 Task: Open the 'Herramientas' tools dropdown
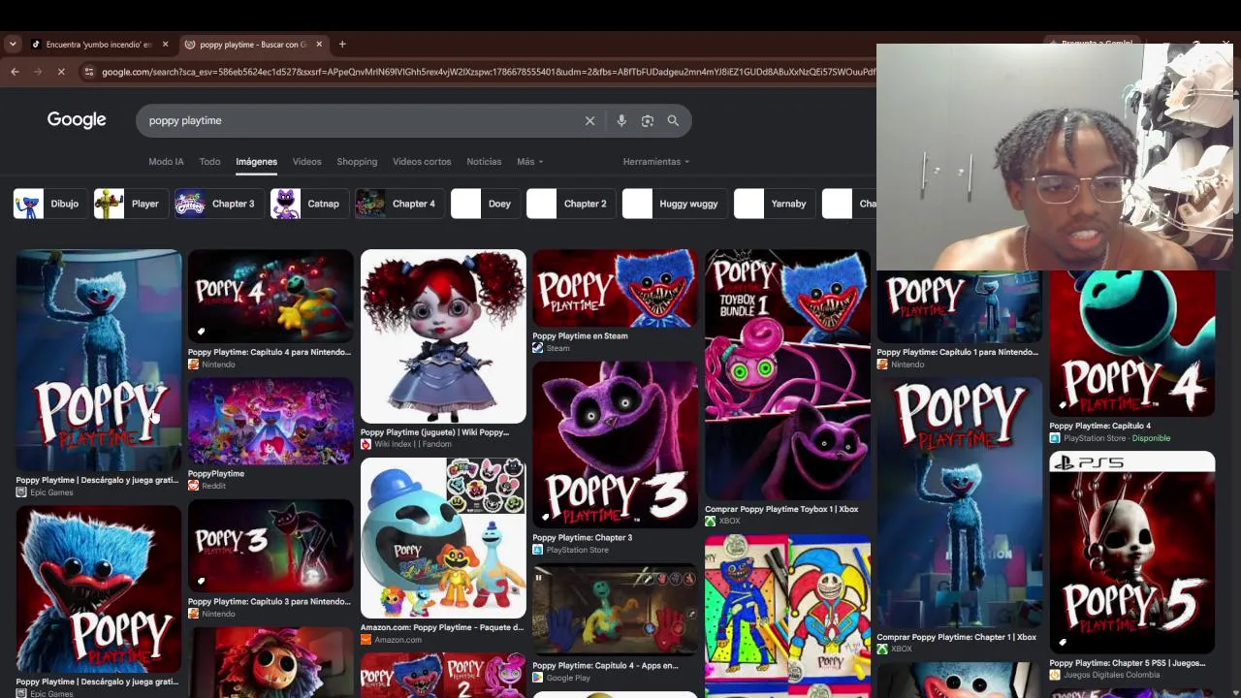pos(656,162)
